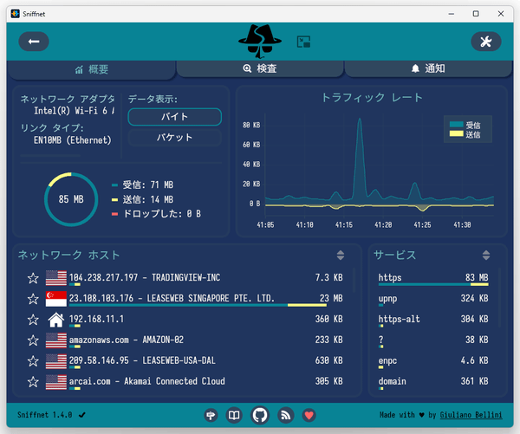Star the arcai.com Akamai host
The image size is (520, 434).
coord(33,382)
